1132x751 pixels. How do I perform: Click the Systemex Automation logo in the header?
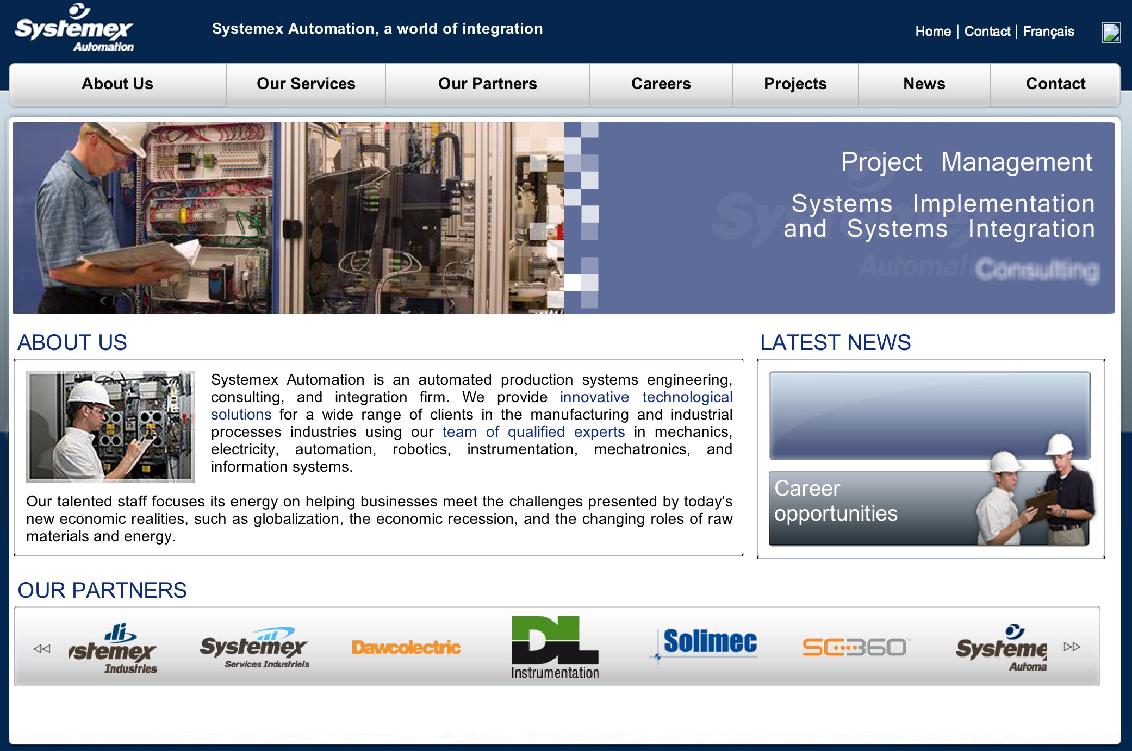pyautogui.click(x=74, y=28)
